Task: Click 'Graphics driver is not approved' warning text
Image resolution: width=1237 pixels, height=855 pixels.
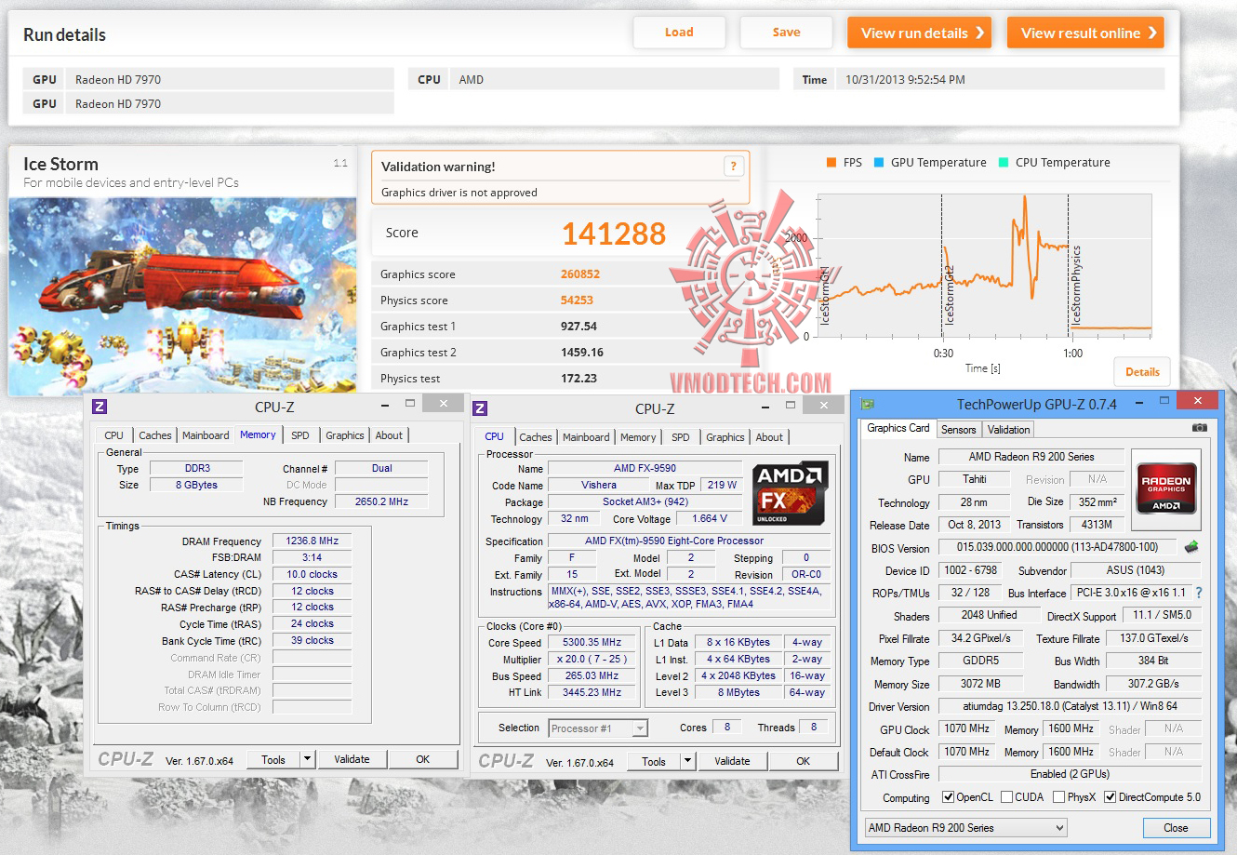Action: pos(459,193)
